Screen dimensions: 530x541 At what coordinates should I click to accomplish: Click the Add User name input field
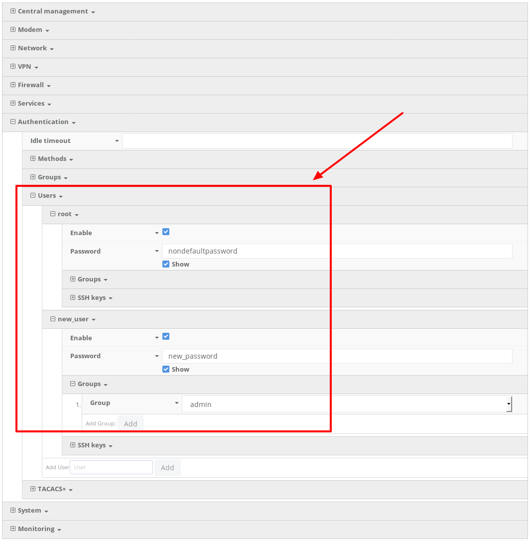(111, 467)
